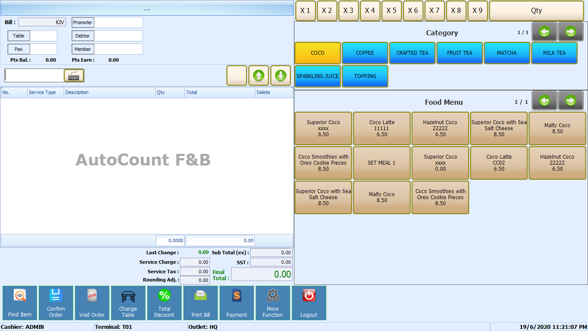Go to next Food Menu page

(571, 100)
